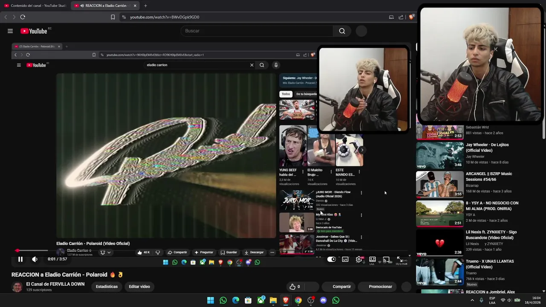Click title 'Trueno - X UNAS LLANTAS'
Screen dimensions: 546x307
(490, 264)
